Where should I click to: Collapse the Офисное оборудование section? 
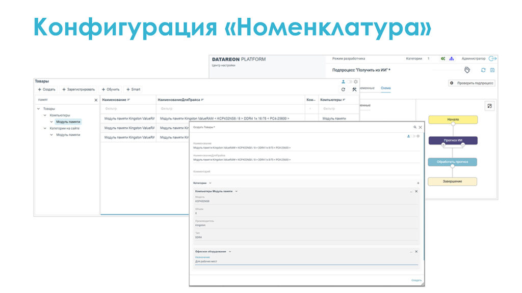[230, 251]
